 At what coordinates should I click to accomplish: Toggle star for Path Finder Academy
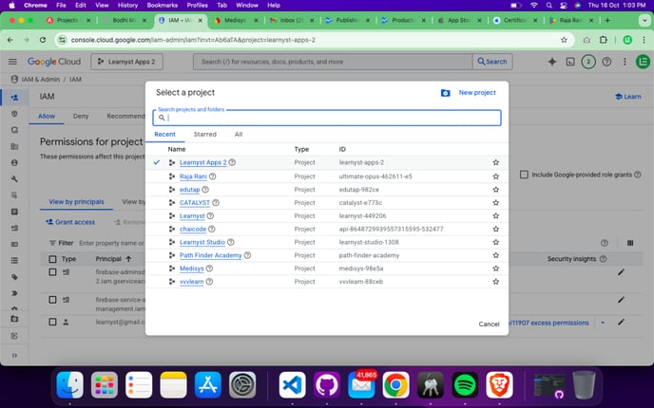coord(495,255)
